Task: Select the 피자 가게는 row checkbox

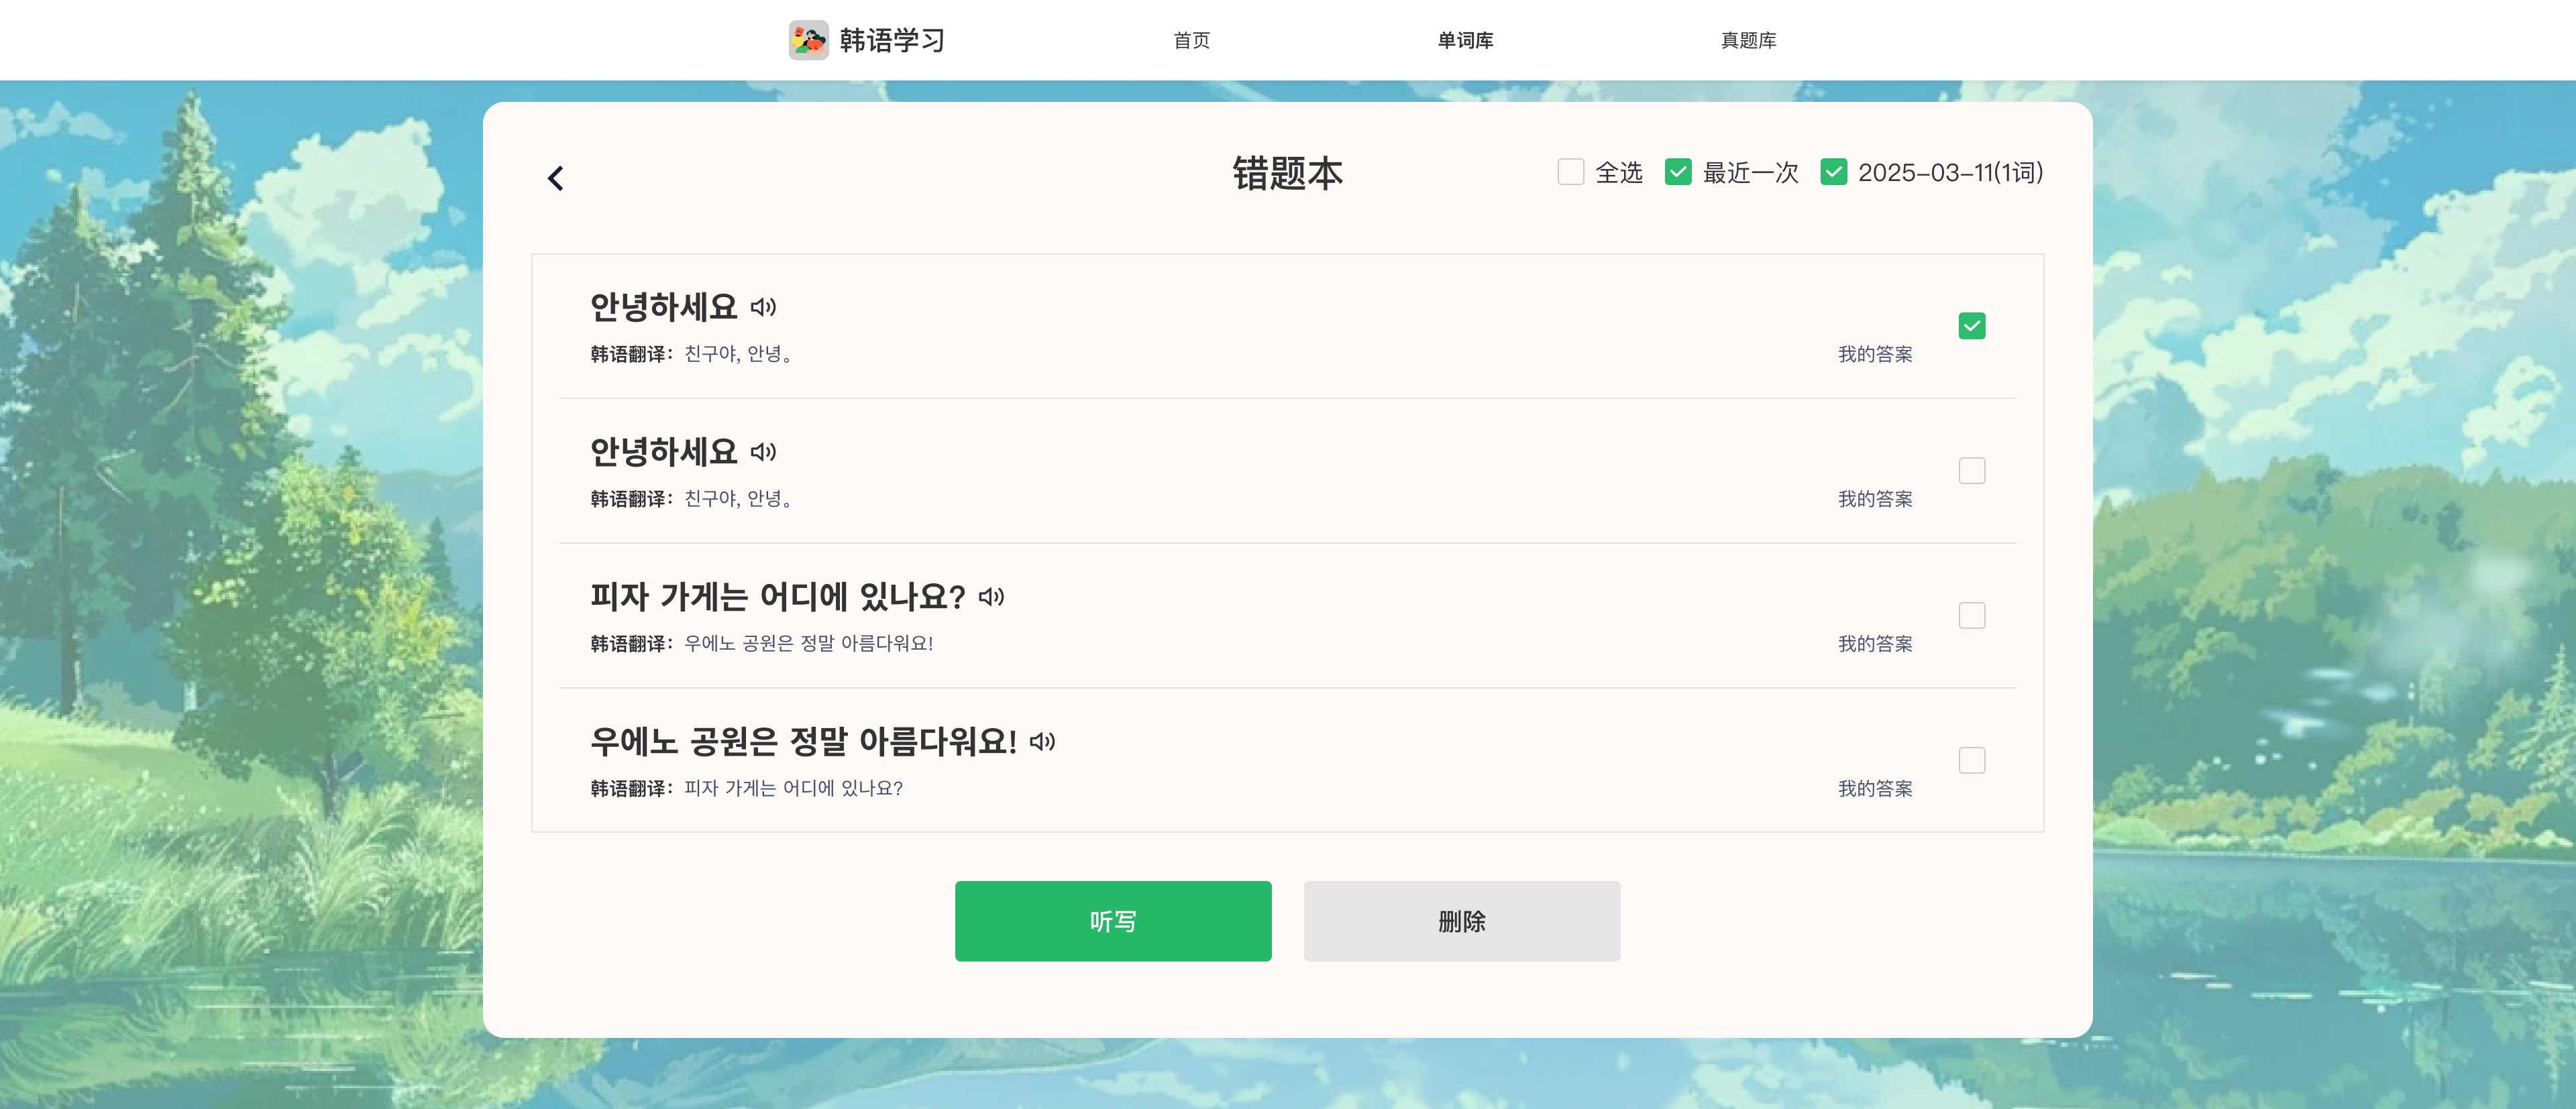Action: point(1971,616)
